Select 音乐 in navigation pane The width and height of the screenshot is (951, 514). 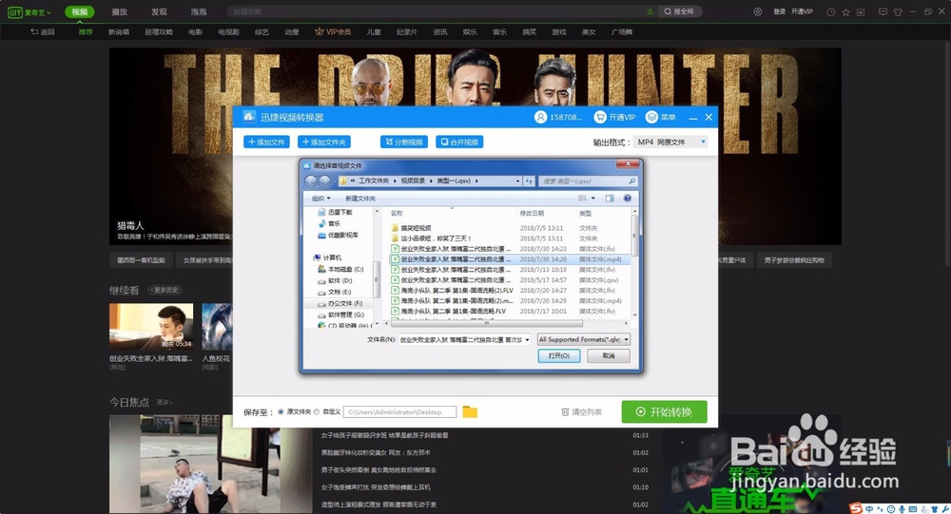coord(329,223)
